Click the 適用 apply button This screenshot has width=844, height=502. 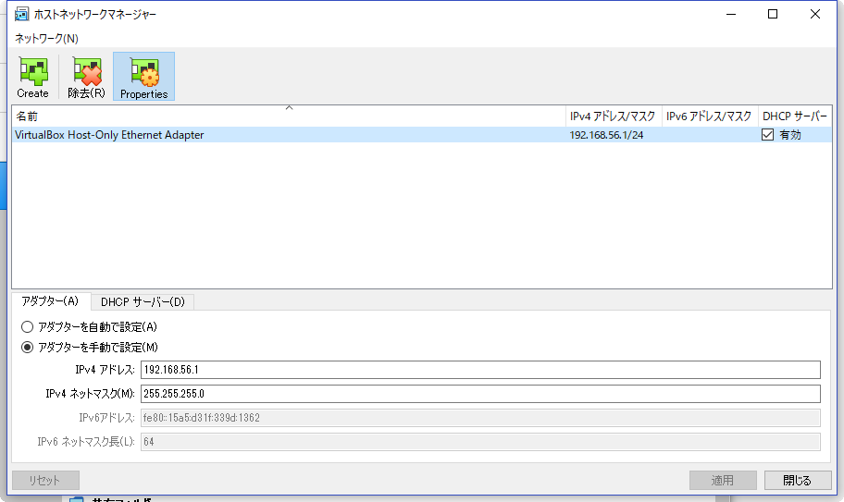click(x=723, y=480)
